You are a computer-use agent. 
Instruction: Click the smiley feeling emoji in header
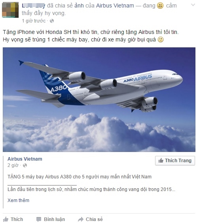click(160, 6)
